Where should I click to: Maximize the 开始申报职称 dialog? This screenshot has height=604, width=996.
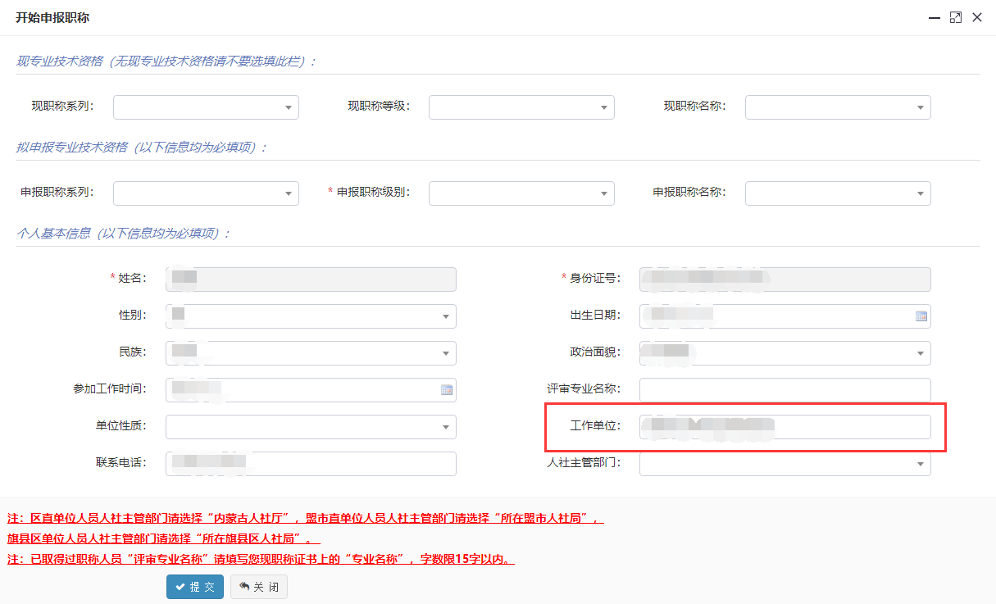(x=955, y=17)
